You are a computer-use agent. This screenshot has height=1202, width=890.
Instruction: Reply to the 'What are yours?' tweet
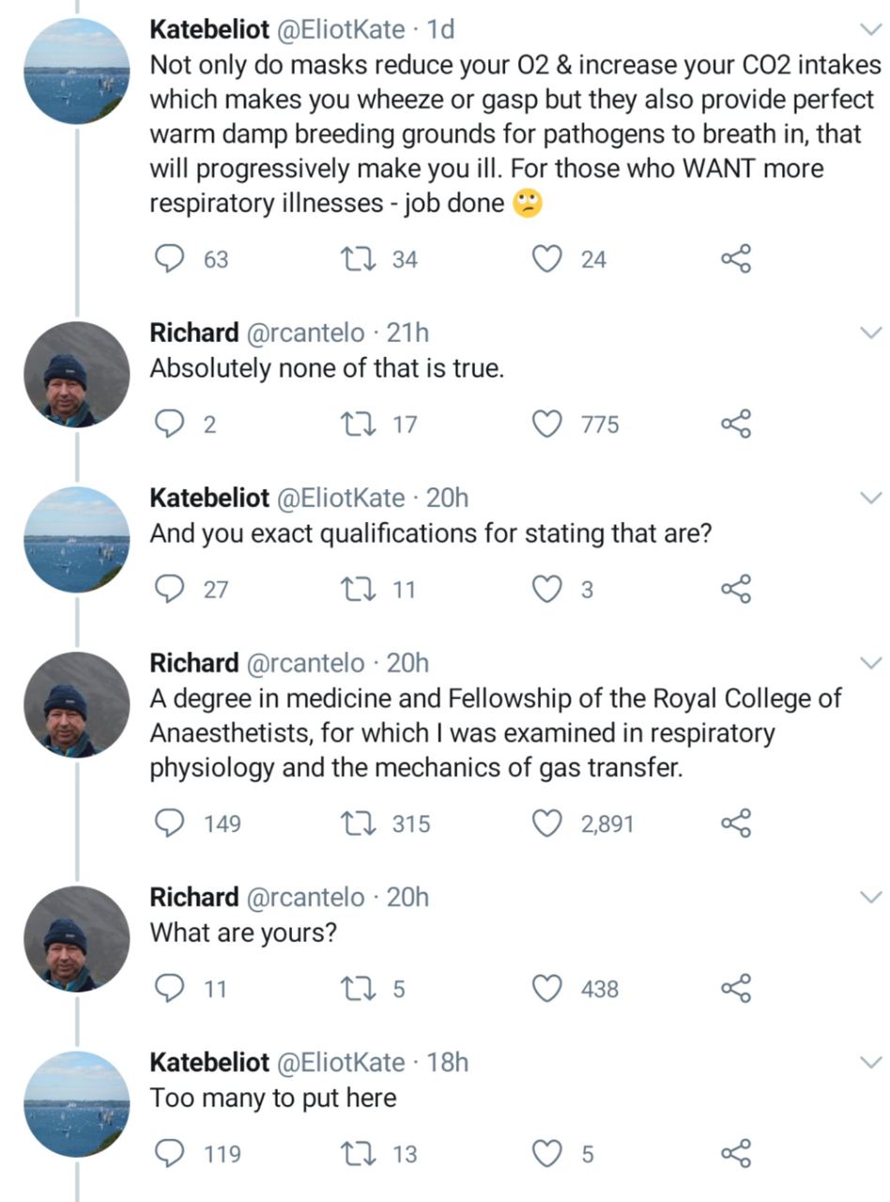[x=169, y=989]
